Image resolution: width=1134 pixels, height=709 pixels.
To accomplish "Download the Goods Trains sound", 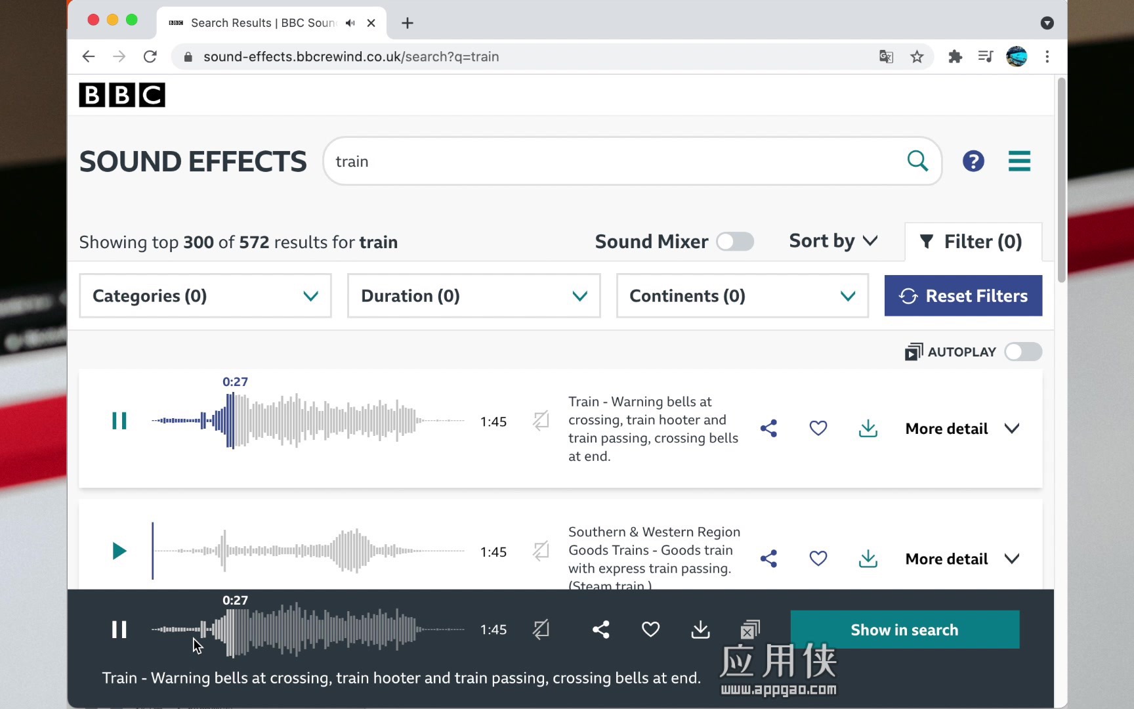I will [868, 559].
